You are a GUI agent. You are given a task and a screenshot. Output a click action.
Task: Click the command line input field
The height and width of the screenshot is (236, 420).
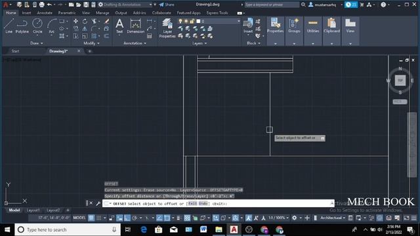click(219, 204)
